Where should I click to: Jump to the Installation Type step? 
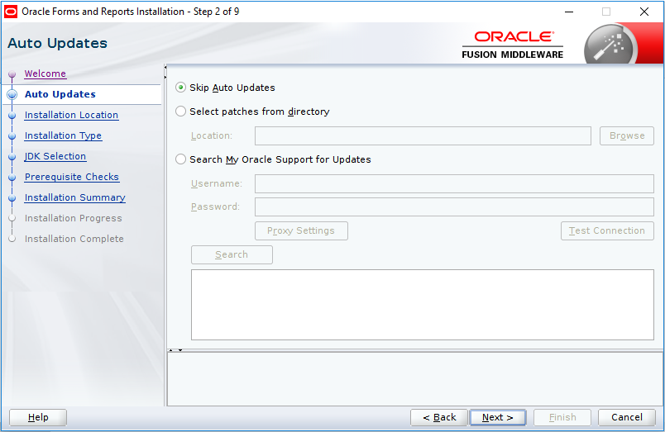click(x=63, y=135)
